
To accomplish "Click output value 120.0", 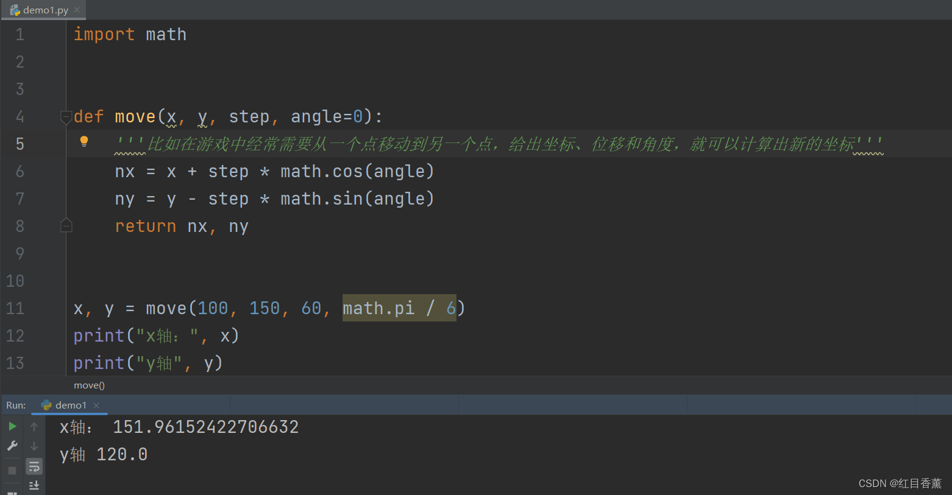I will (x=122, y=454).
